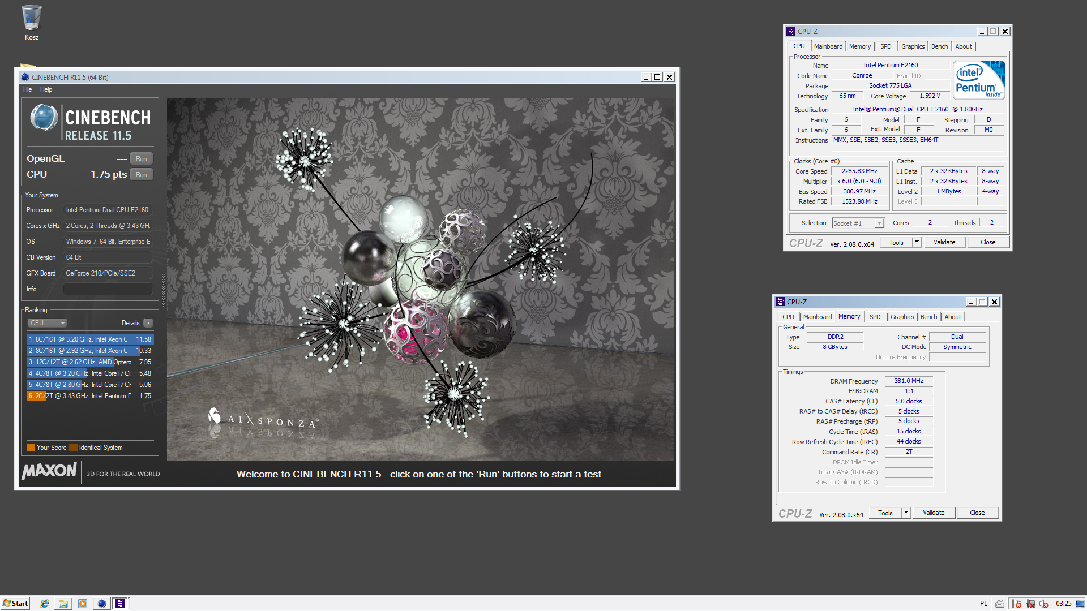Click the bottom CPU-Z title bar icon
The image size is (1087, 611).
point(780,302)
